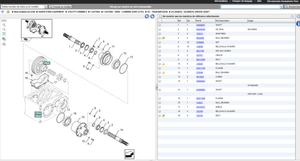Go to the next illustration page
The image size is (300, 161).
click(152, 16)
